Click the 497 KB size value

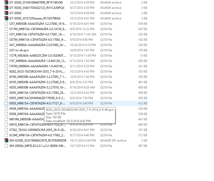point(143,146)
